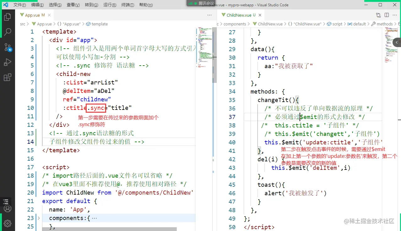Open the 文件(F) menu
Image resolution: width=401 pixels, height=231 pixels.
tap(20, 5)
